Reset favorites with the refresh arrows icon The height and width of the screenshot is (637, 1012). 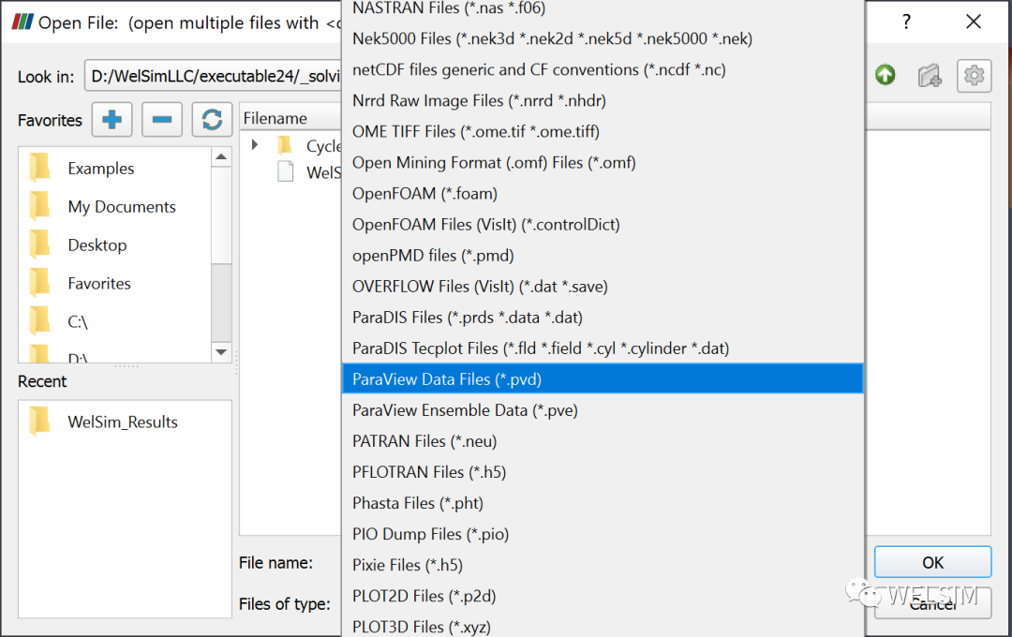pos(212,119)
